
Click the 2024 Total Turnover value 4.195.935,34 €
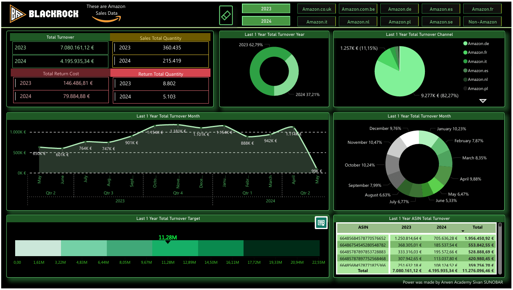(x=77, y=61)
